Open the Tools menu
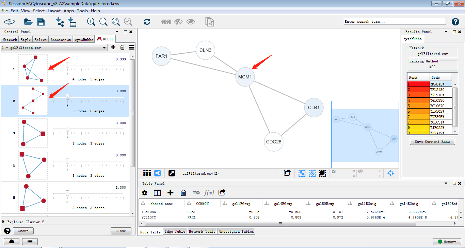The image size is (465, 248). (x=82, y=11)
